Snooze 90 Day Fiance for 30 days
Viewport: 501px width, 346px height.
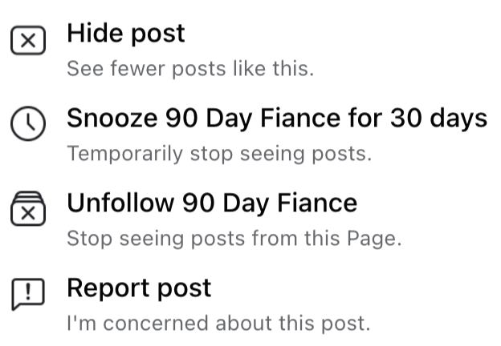[x=276, y=119]
